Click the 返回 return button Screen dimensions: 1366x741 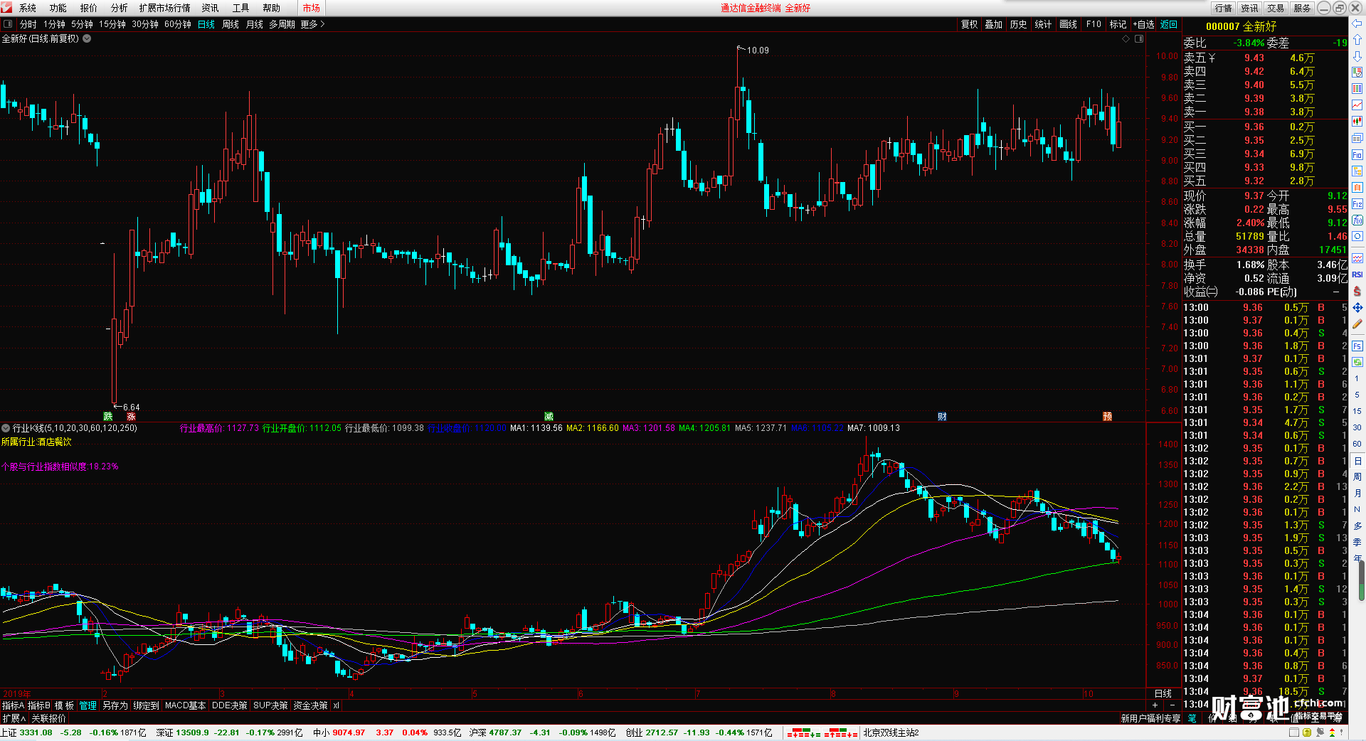[x=1169, y=24]
